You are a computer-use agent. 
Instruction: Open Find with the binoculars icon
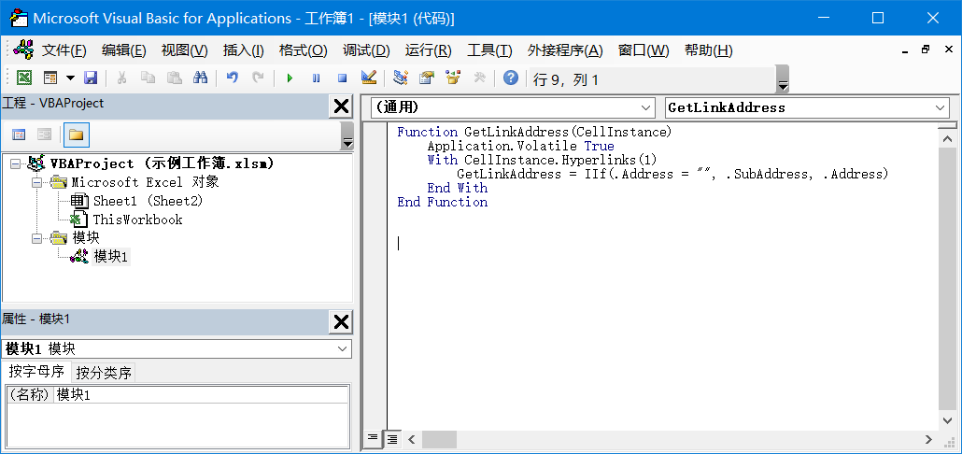(x=201, y=78)
